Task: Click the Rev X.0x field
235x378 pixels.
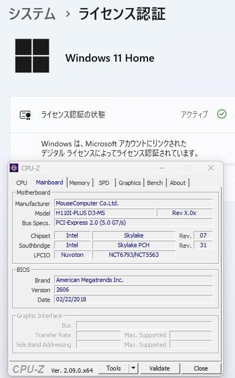Action: pos(185,213)
